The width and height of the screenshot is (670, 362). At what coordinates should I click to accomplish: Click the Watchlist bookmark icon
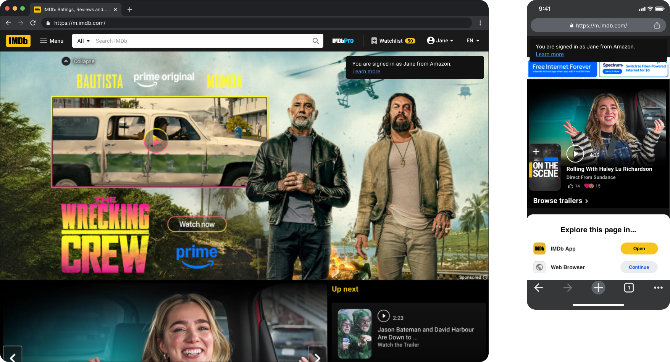tap(374, 41)
